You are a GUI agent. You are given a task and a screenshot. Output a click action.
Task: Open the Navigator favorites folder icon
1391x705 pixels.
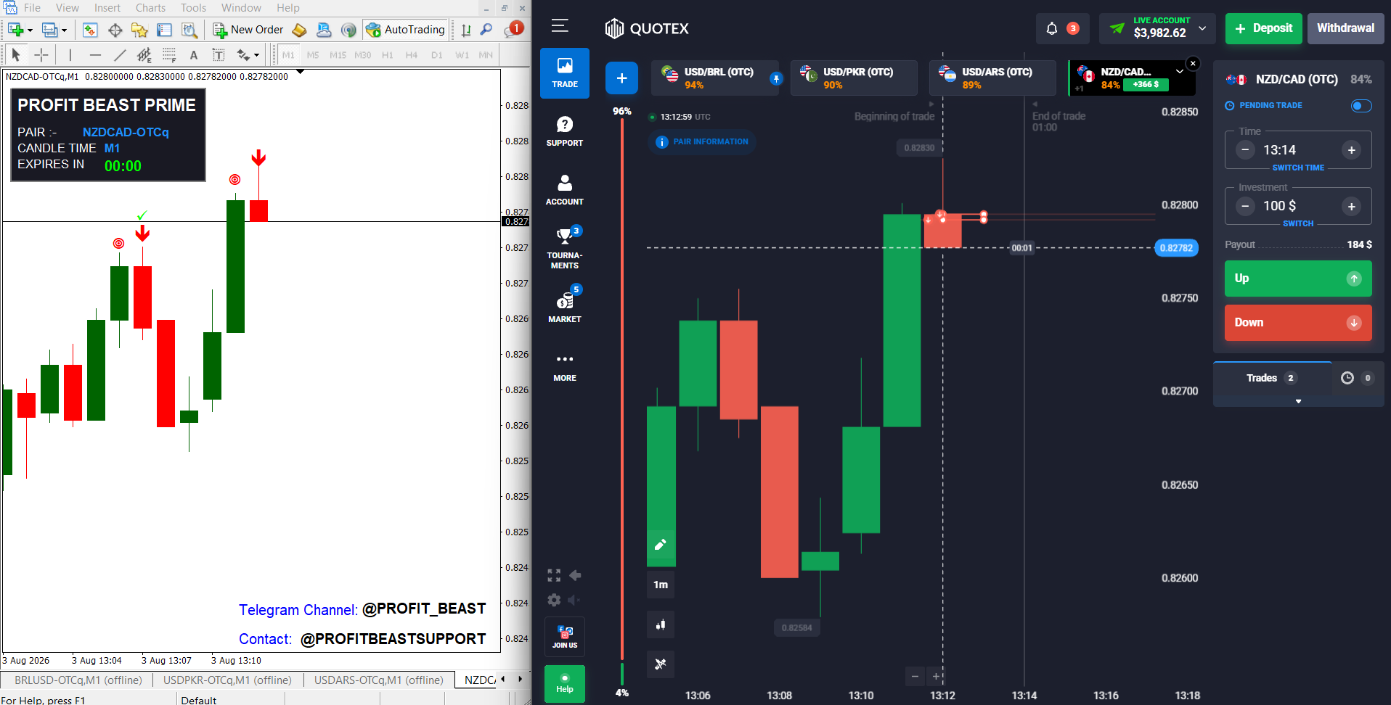(x=139, y=30)
